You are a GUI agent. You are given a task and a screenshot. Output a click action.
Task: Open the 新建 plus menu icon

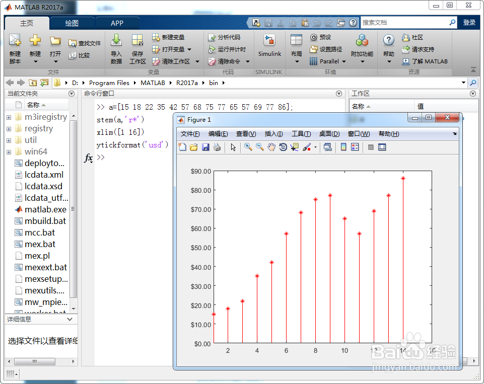click(35, 40)
